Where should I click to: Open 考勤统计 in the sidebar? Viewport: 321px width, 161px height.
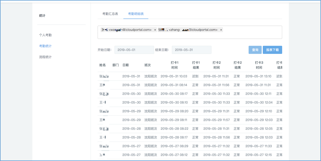(x=45, y=46)
